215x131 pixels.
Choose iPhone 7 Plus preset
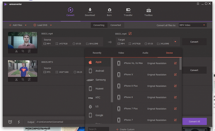pyautogui.click(x=146, y=109)
